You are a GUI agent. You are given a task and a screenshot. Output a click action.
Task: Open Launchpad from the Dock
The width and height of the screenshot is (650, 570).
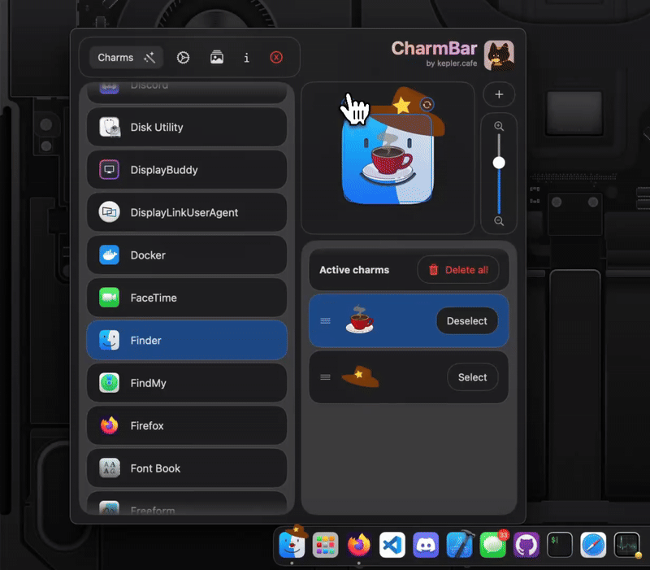(326, 545)
